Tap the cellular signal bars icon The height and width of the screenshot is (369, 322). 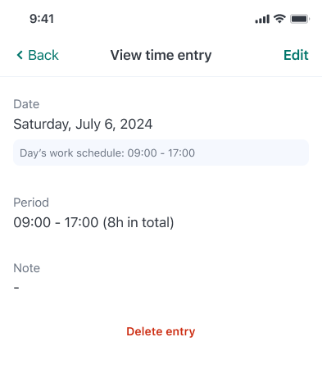coord(262,19)
